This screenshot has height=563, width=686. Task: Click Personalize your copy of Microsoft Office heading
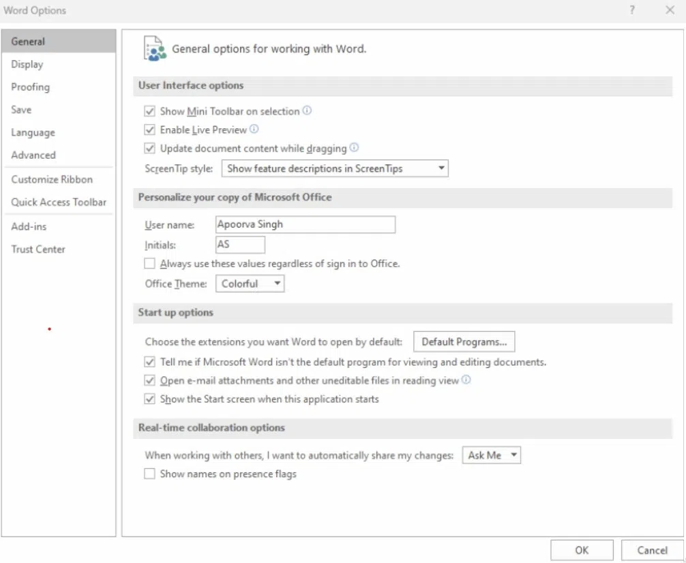tap(235, 197)
